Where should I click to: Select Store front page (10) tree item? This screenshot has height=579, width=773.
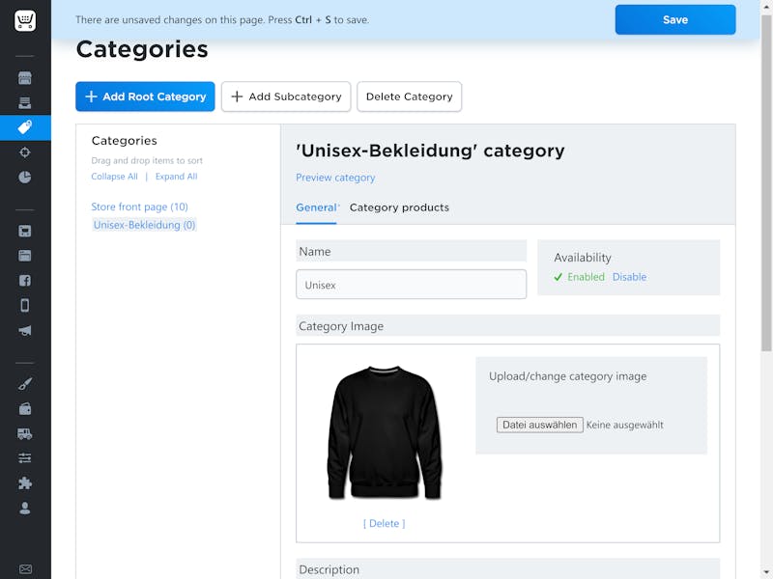click(139, 207)
